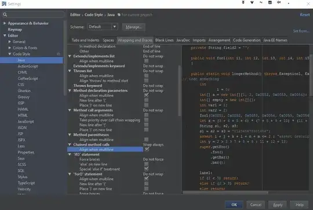Uncheck Align when multiline for method declaration parameters
This screenshot has height=210, width=313.
click(146, 95)
